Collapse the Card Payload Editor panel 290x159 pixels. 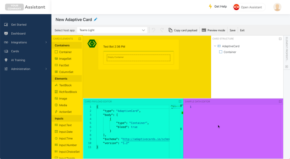pos(180,101)
